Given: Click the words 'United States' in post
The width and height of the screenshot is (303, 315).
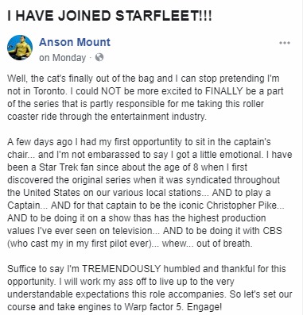Looking at the screenshot, I should (x=52, y=193).
